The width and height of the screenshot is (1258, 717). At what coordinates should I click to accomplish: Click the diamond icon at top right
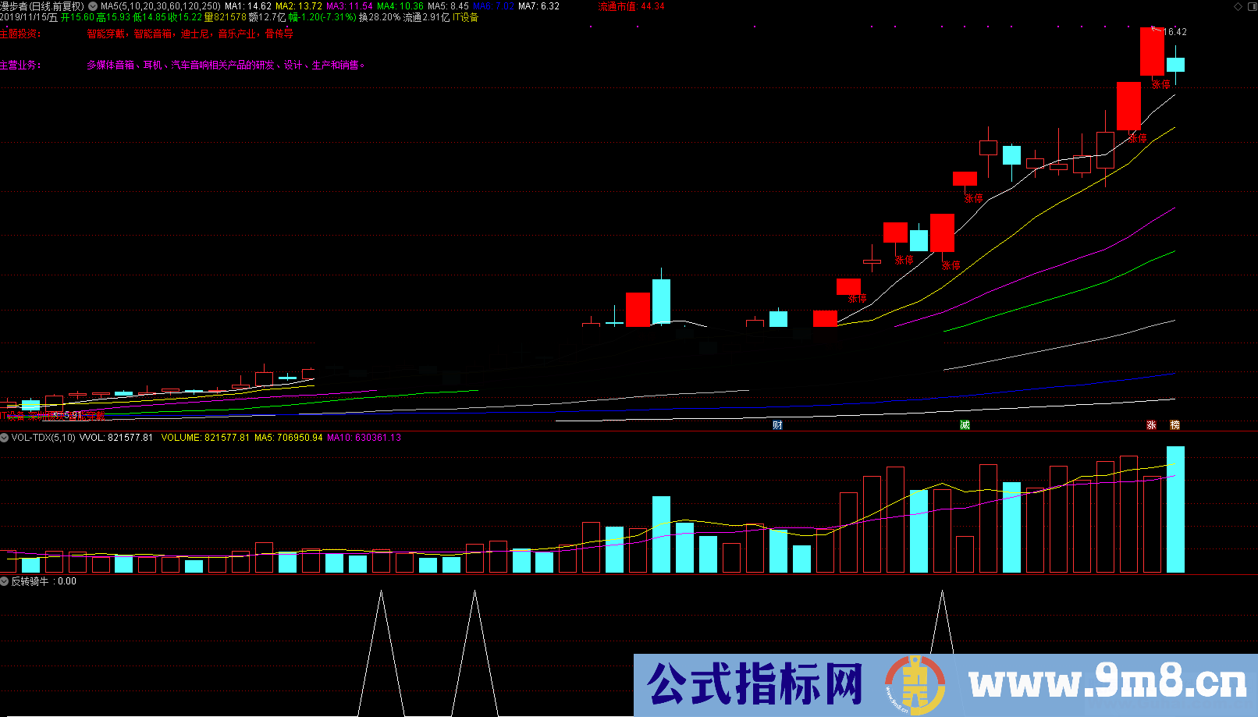click(1238, 6)
